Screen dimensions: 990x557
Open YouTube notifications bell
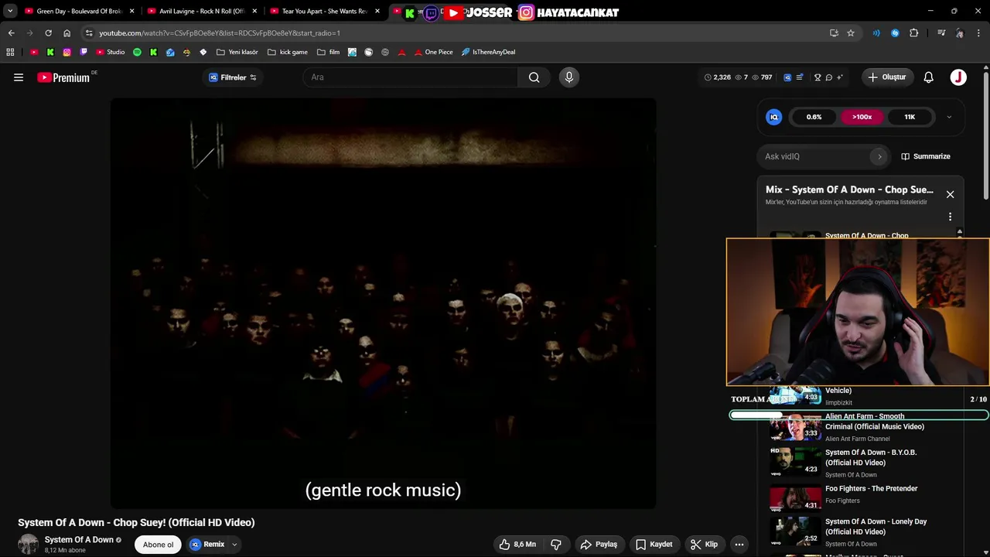click(929, 77)
